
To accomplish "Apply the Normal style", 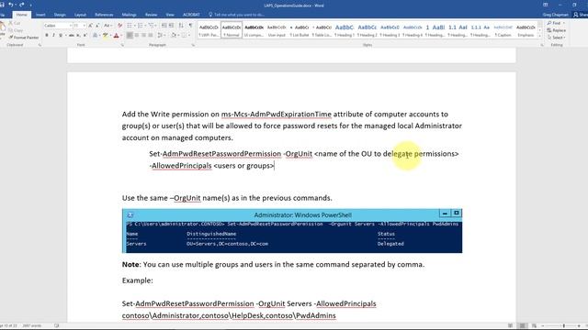I will [x=232, y=30].
